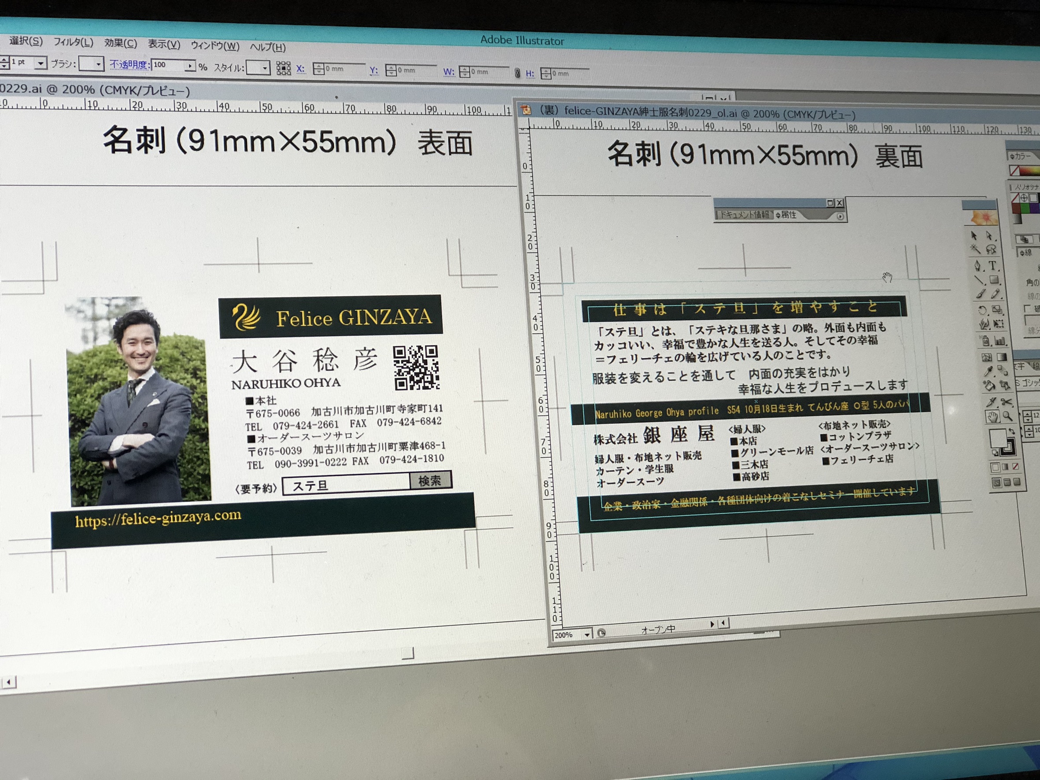Select the black arrow Selection tool

pyautogui.click(x=974, y=235)
